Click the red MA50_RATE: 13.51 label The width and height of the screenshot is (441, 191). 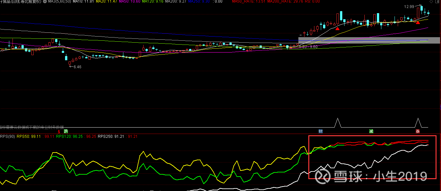[x=249, y=2]
